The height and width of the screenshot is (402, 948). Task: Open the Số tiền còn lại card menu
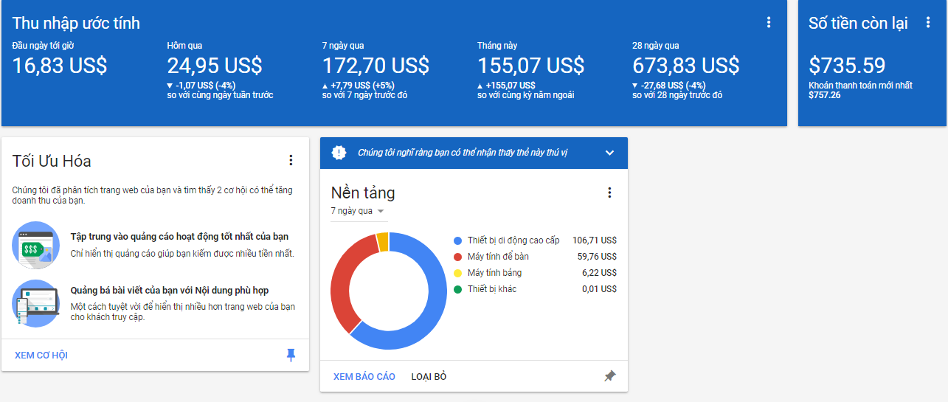coord(928,23)
